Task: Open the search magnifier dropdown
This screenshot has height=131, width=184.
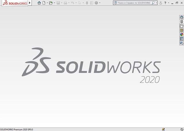Action: point(156,3)
